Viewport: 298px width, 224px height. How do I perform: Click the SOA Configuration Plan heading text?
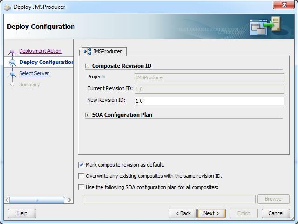[122, 115]
